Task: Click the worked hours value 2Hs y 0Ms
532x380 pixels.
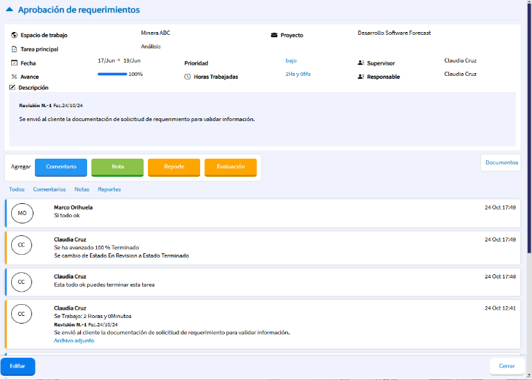Action: 298,74
